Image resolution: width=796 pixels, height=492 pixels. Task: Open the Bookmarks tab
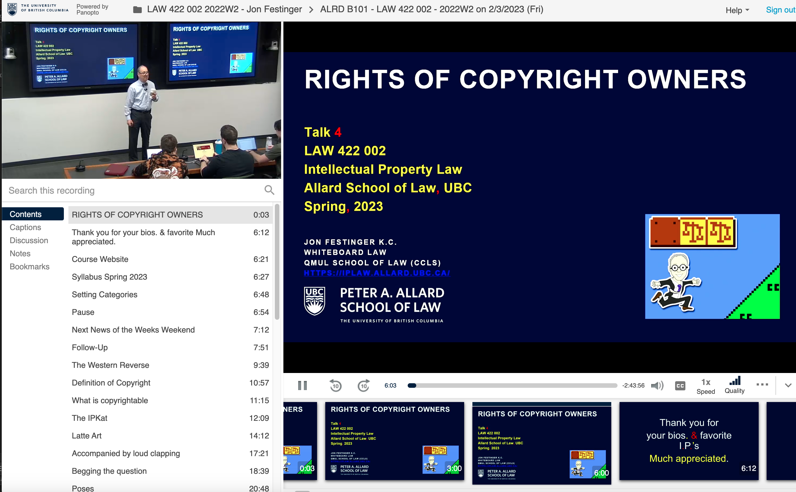30,266
